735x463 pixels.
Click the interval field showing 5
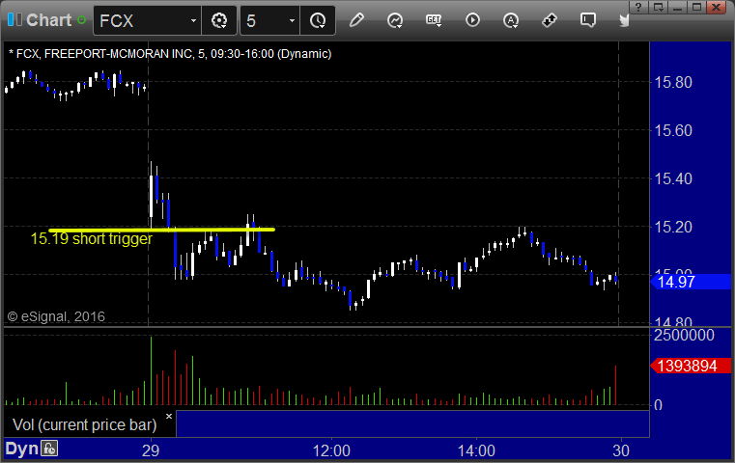(x=264, y=20)
